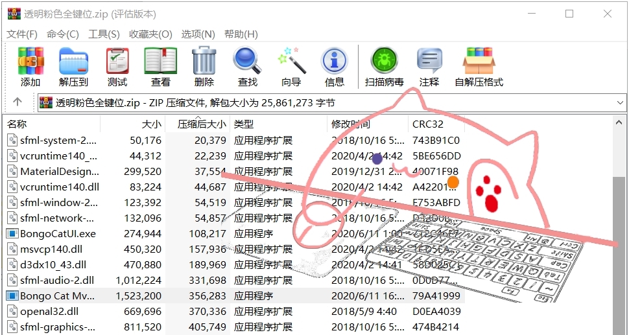Click file icon of BongoCatUI.exe
629x335 pixels.
[x=13, y=234]
